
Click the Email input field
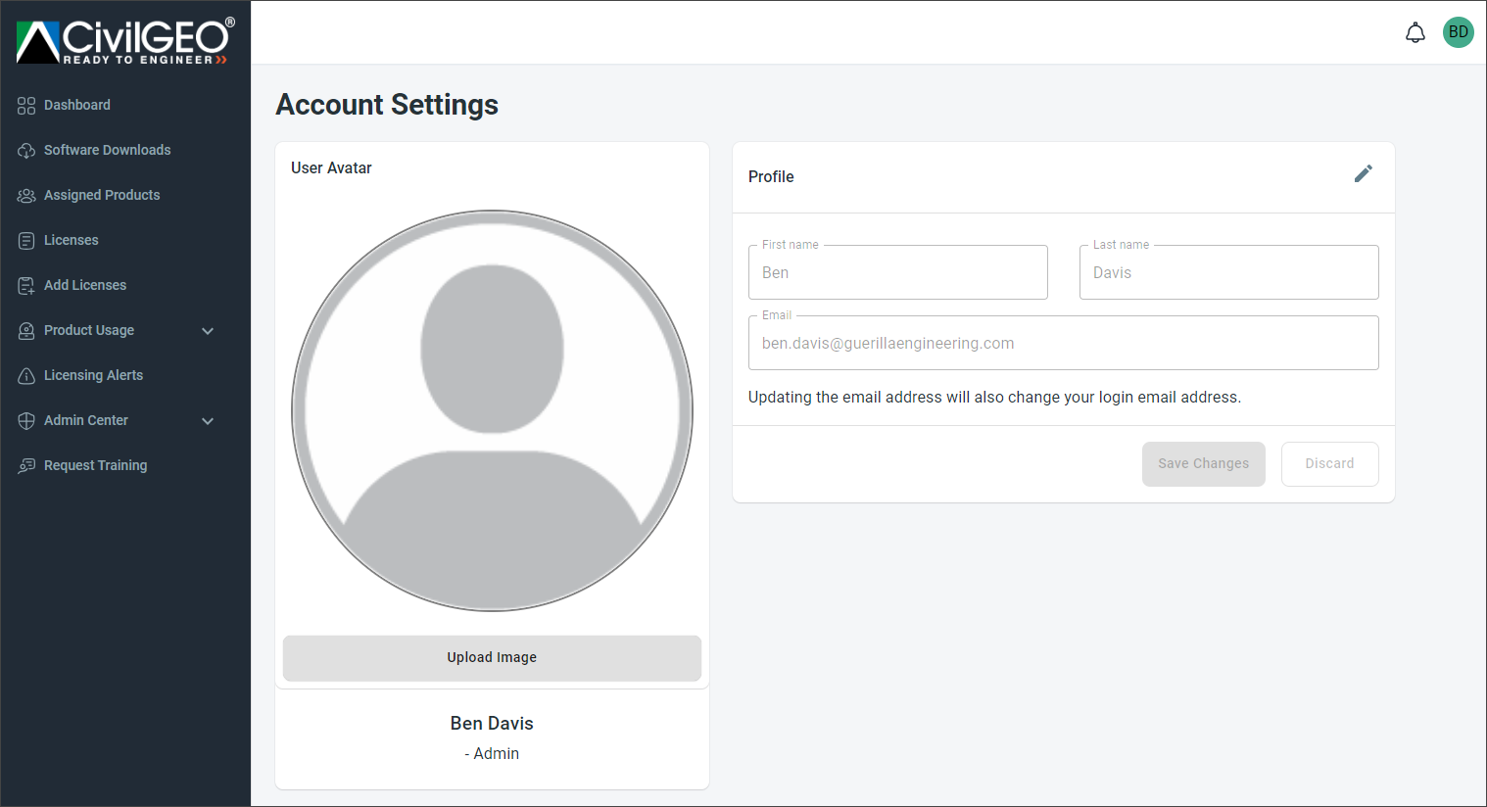(x=1064, y=343)
